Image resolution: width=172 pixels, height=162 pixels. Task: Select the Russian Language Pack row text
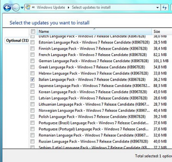click(93, 141)
